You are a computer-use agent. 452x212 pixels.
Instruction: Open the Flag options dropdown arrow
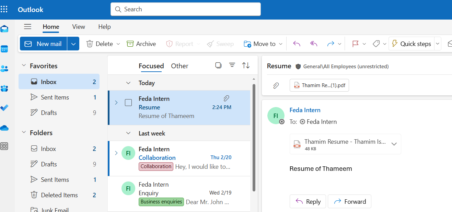coord(364,44)
